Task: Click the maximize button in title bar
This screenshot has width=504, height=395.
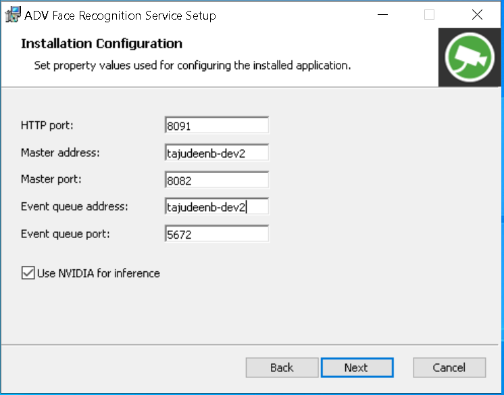Action: pos(429,15)
